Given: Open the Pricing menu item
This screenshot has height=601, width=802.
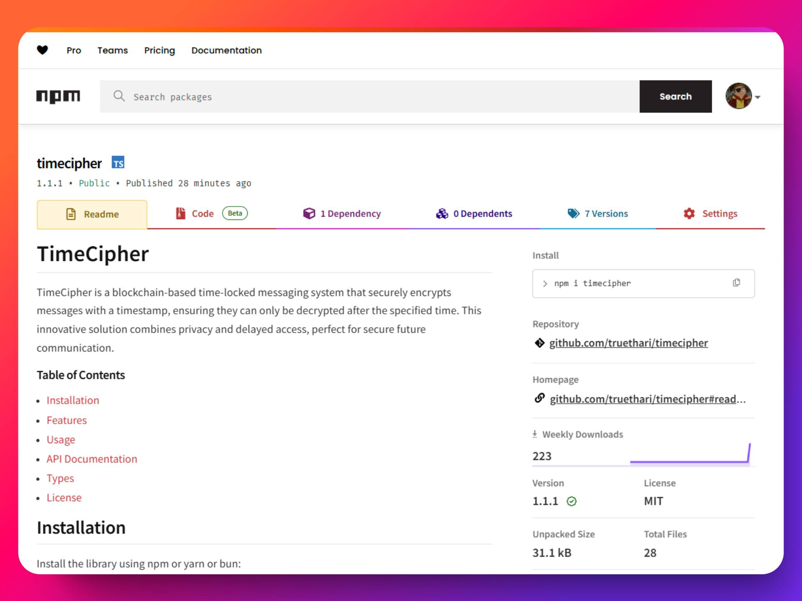Looking at the screenshot, I should pos(160,51).
